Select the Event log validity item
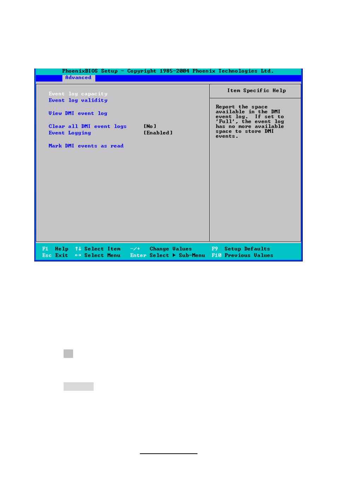Screen dimensions: 337x477 (x=78, y=100)
